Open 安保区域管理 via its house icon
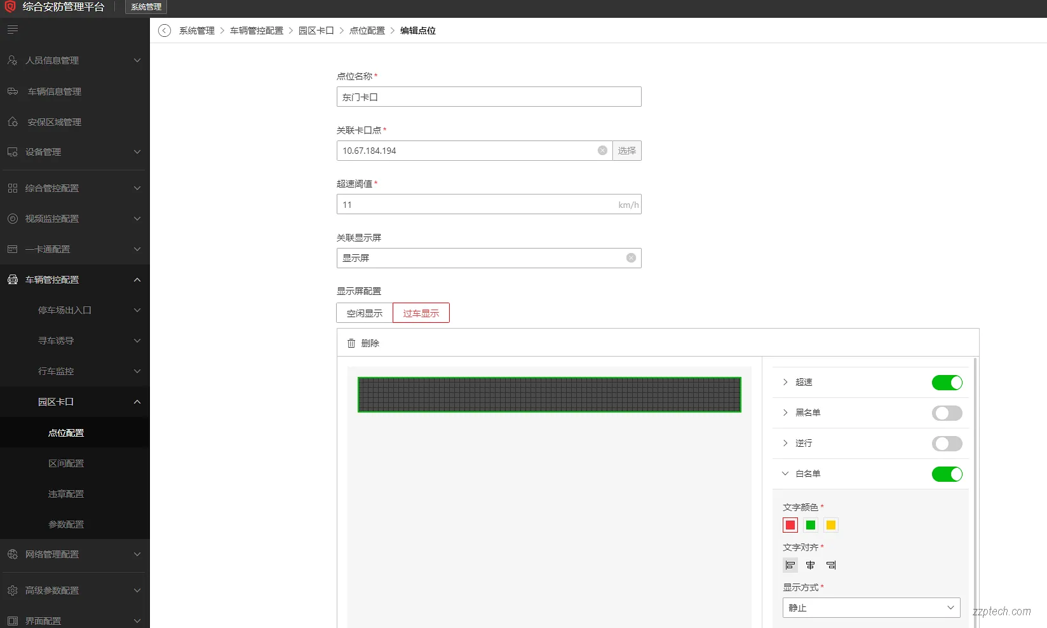Screen dimensions: 1047x628 [13, 122]
